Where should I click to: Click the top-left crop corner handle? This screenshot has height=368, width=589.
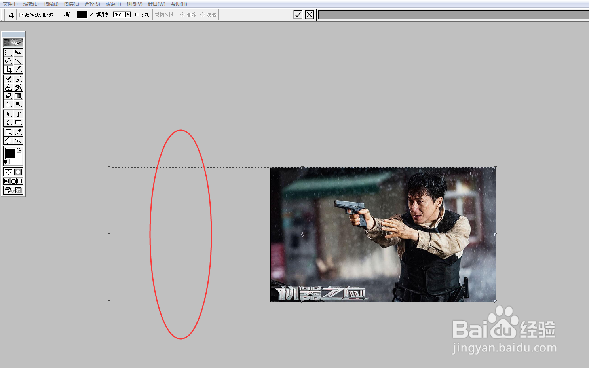coord(109,167)
